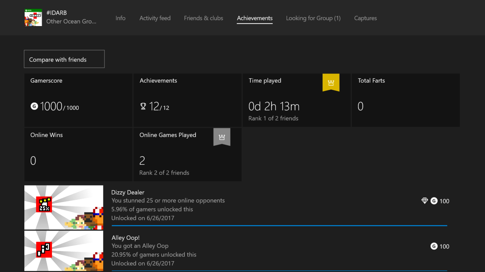Screen dimensions: 485x272
Task: Click the Dizzy Dealer achievement thumbnail
Action: pyautogui.click(x=64, y=207)
